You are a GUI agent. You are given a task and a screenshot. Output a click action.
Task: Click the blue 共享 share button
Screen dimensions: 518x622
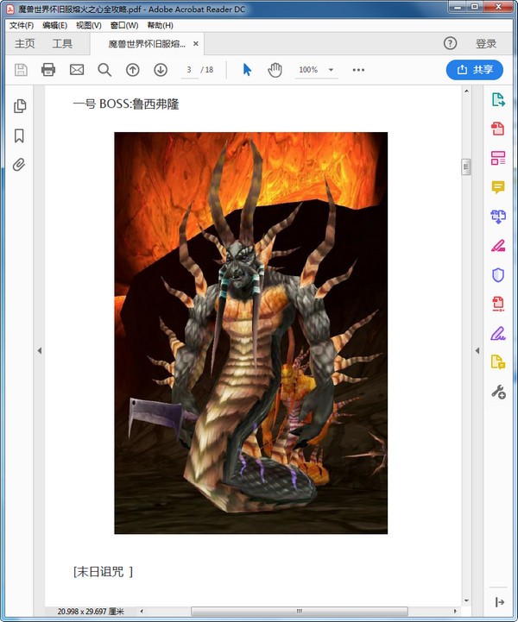[x=474, y=70]
